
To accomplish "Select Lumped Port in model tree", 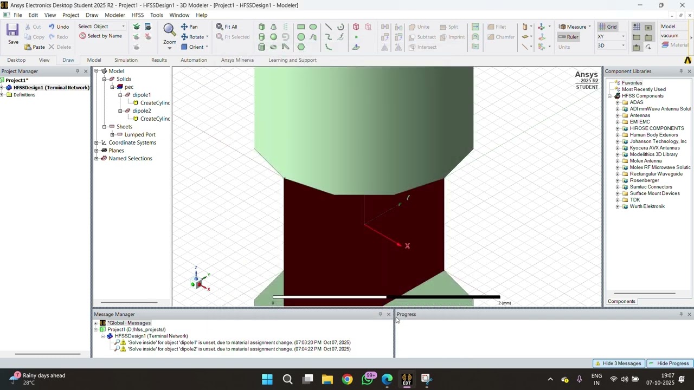I will click(x=140, y=134).
